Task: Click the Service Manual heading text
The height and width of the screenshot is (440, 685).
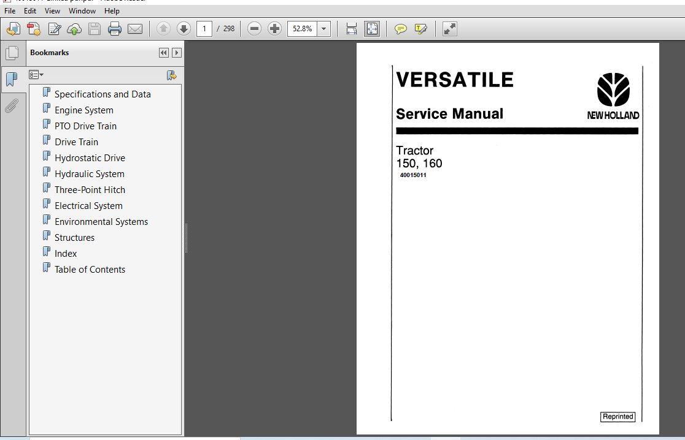Action: (449, 114)
